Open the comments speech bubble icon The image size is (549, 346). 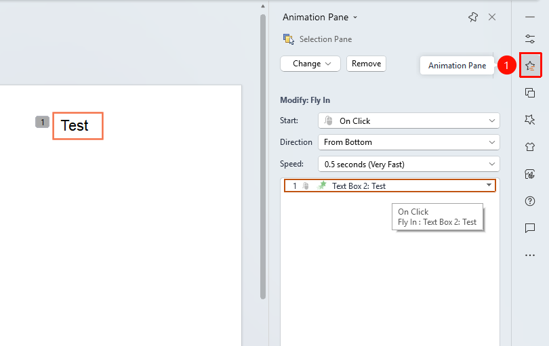[530, 228]
